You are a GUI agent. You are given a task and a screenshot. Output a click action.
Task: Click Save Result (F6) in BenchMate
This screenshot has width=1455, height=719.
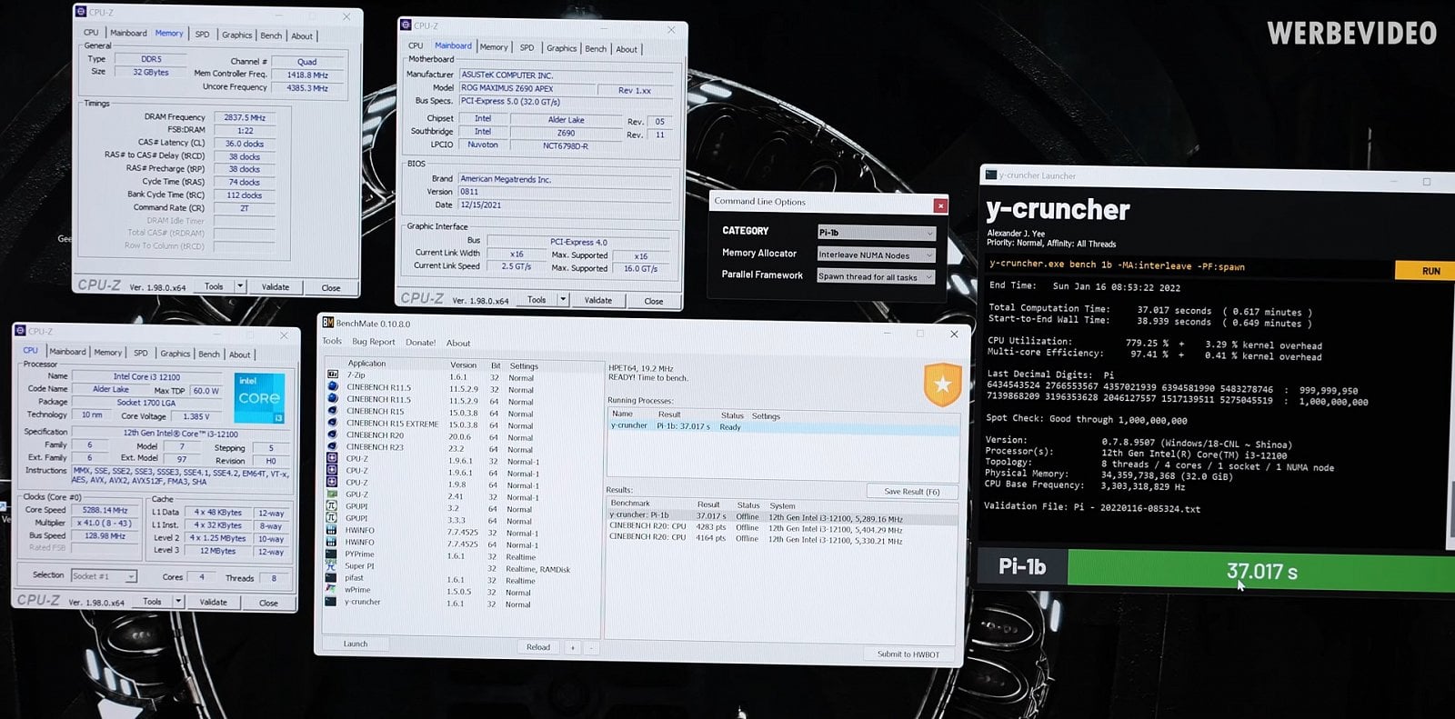[x=912, y=492]
